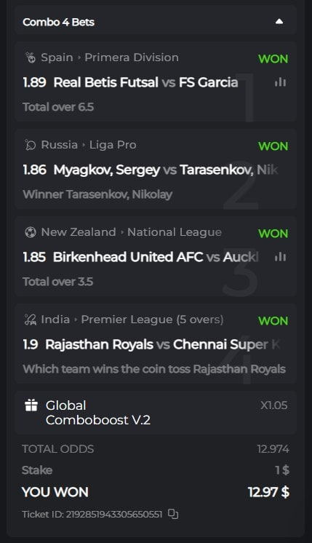The width and height of the screenshot is (312, 543).
Task: Select the Primera Division league label
Action: (x=132, y=58)
